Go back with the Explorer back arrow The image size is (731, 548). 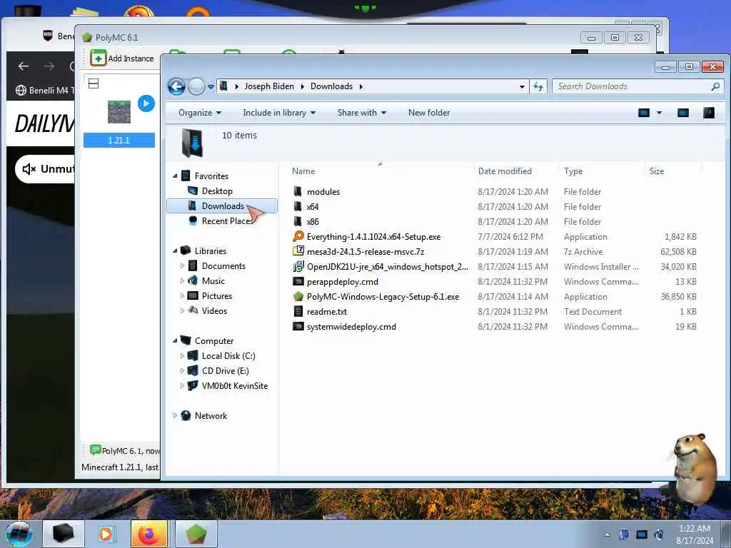pyautogui.click(x=177, y=86)
